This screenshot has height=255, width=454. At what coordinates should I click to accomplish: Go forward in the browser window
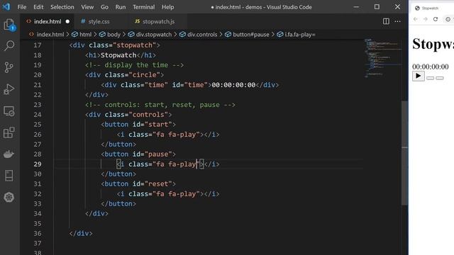[x=426, y=19]
